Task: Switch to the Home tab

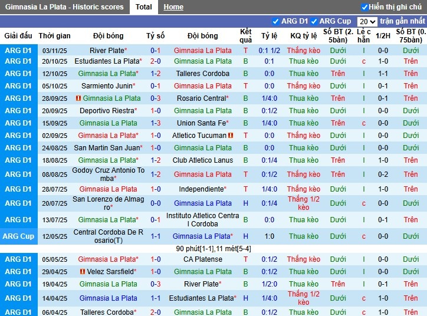Action: (173, 7)
